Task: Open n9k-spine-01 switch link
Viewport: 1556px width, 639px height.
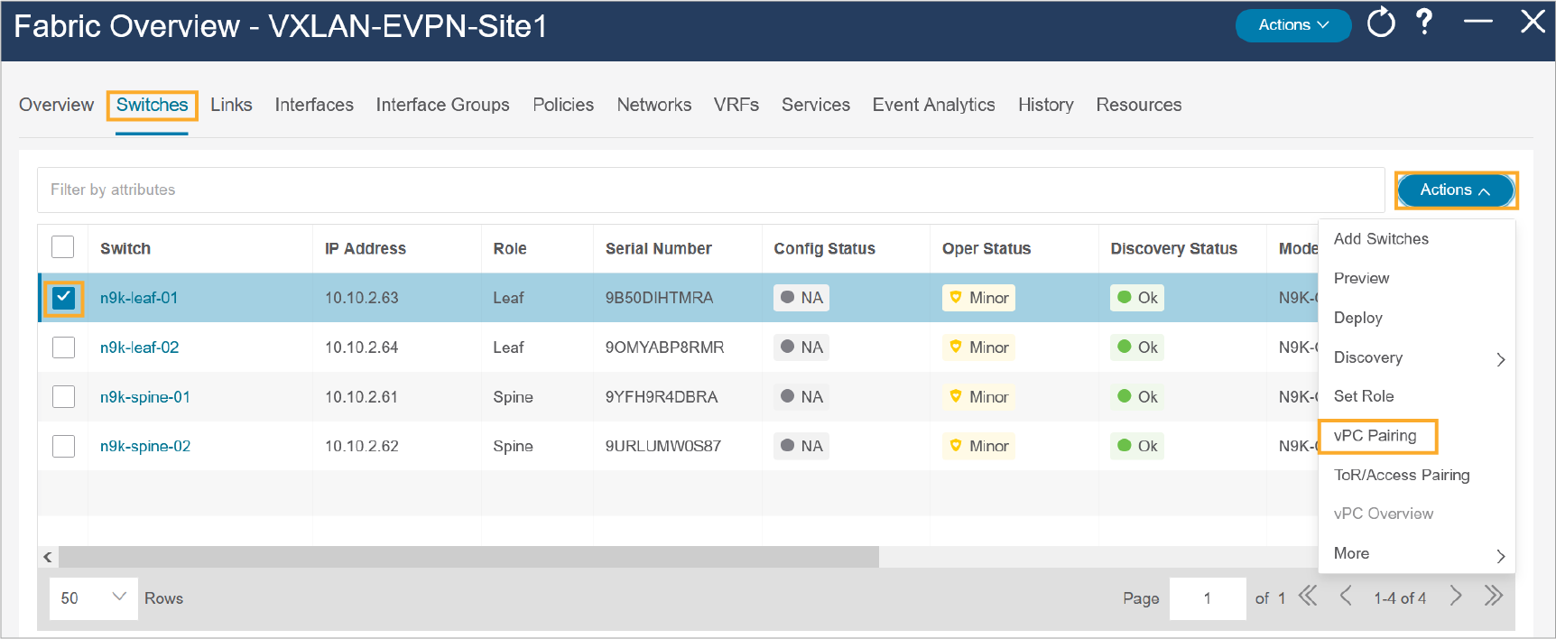Action: [145, 397]
